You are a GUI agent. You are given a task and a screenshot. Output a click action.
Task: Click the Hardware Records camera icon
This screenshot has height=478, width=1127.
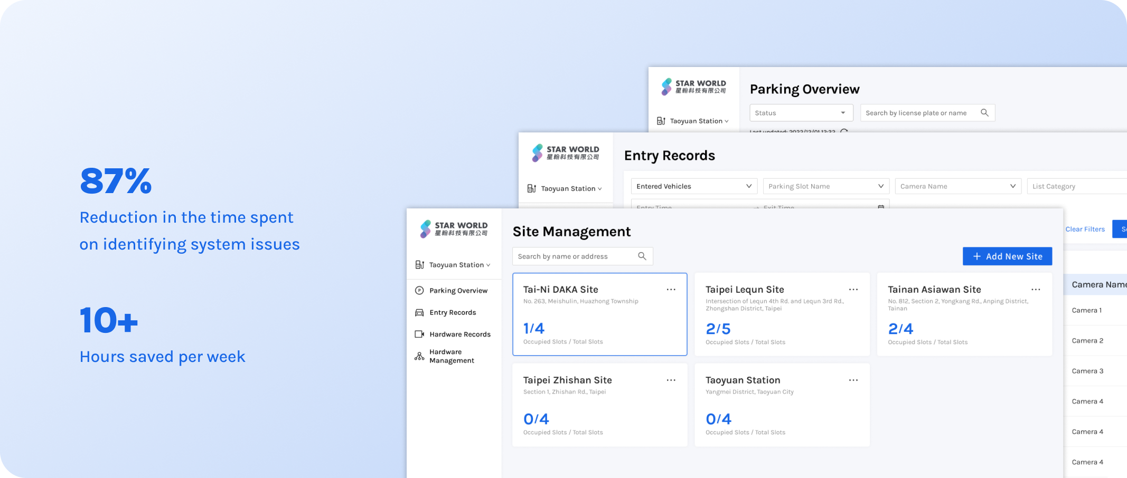click(x=419, y=334)
